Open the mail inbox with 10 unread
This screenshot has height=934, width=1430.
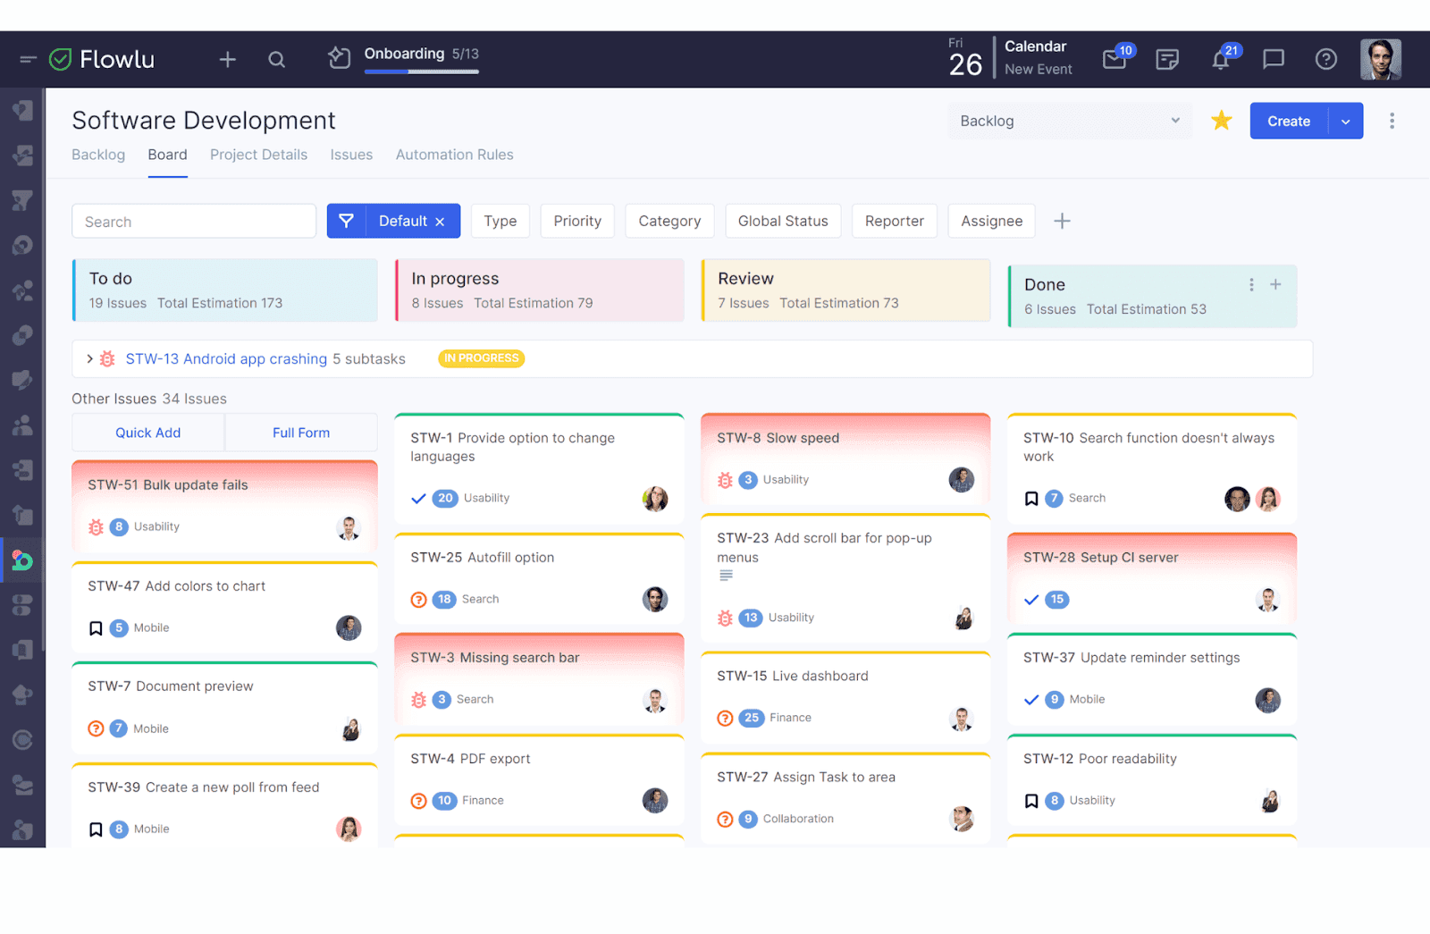(x=1114, y=59)
